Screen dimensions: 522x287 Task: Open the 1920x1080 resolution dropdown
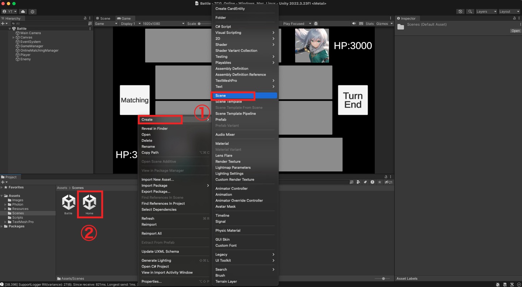coord(163,24)
